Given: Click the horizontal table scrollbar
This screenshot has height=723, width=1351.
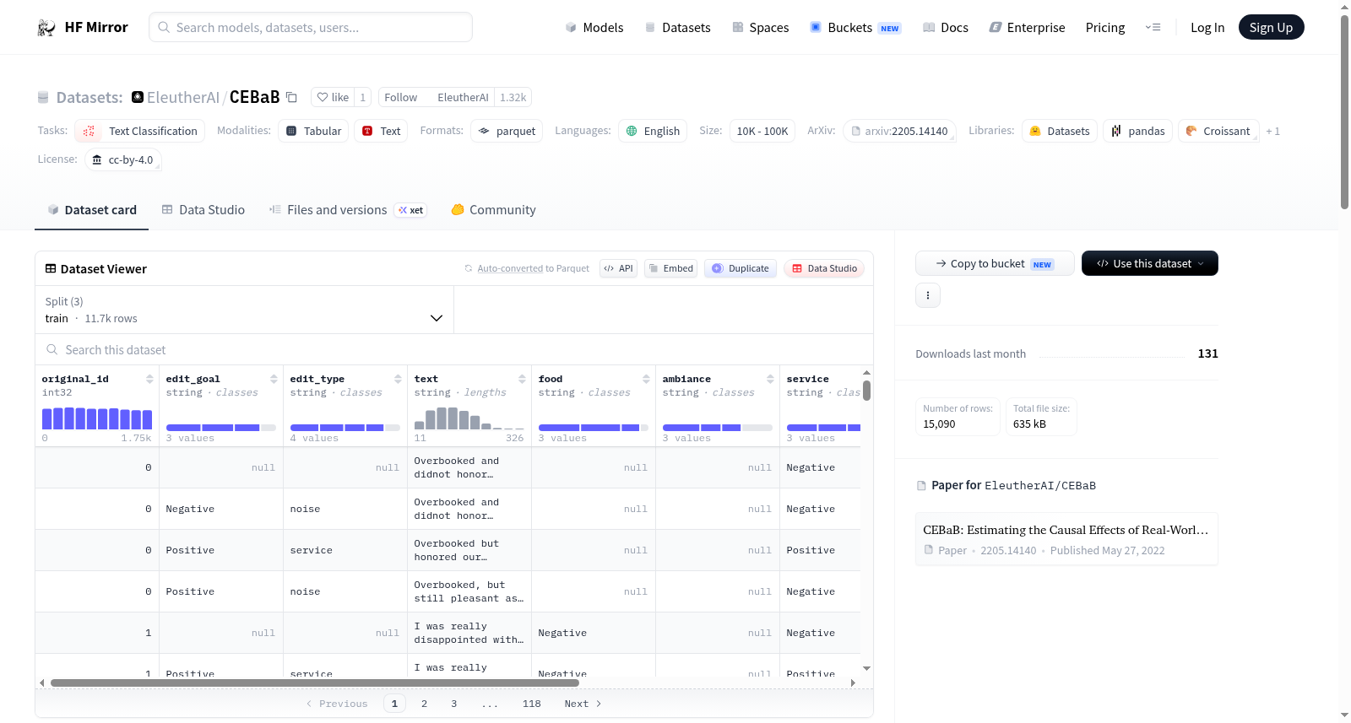Looking at the screenshot, I should pos(314,683).
